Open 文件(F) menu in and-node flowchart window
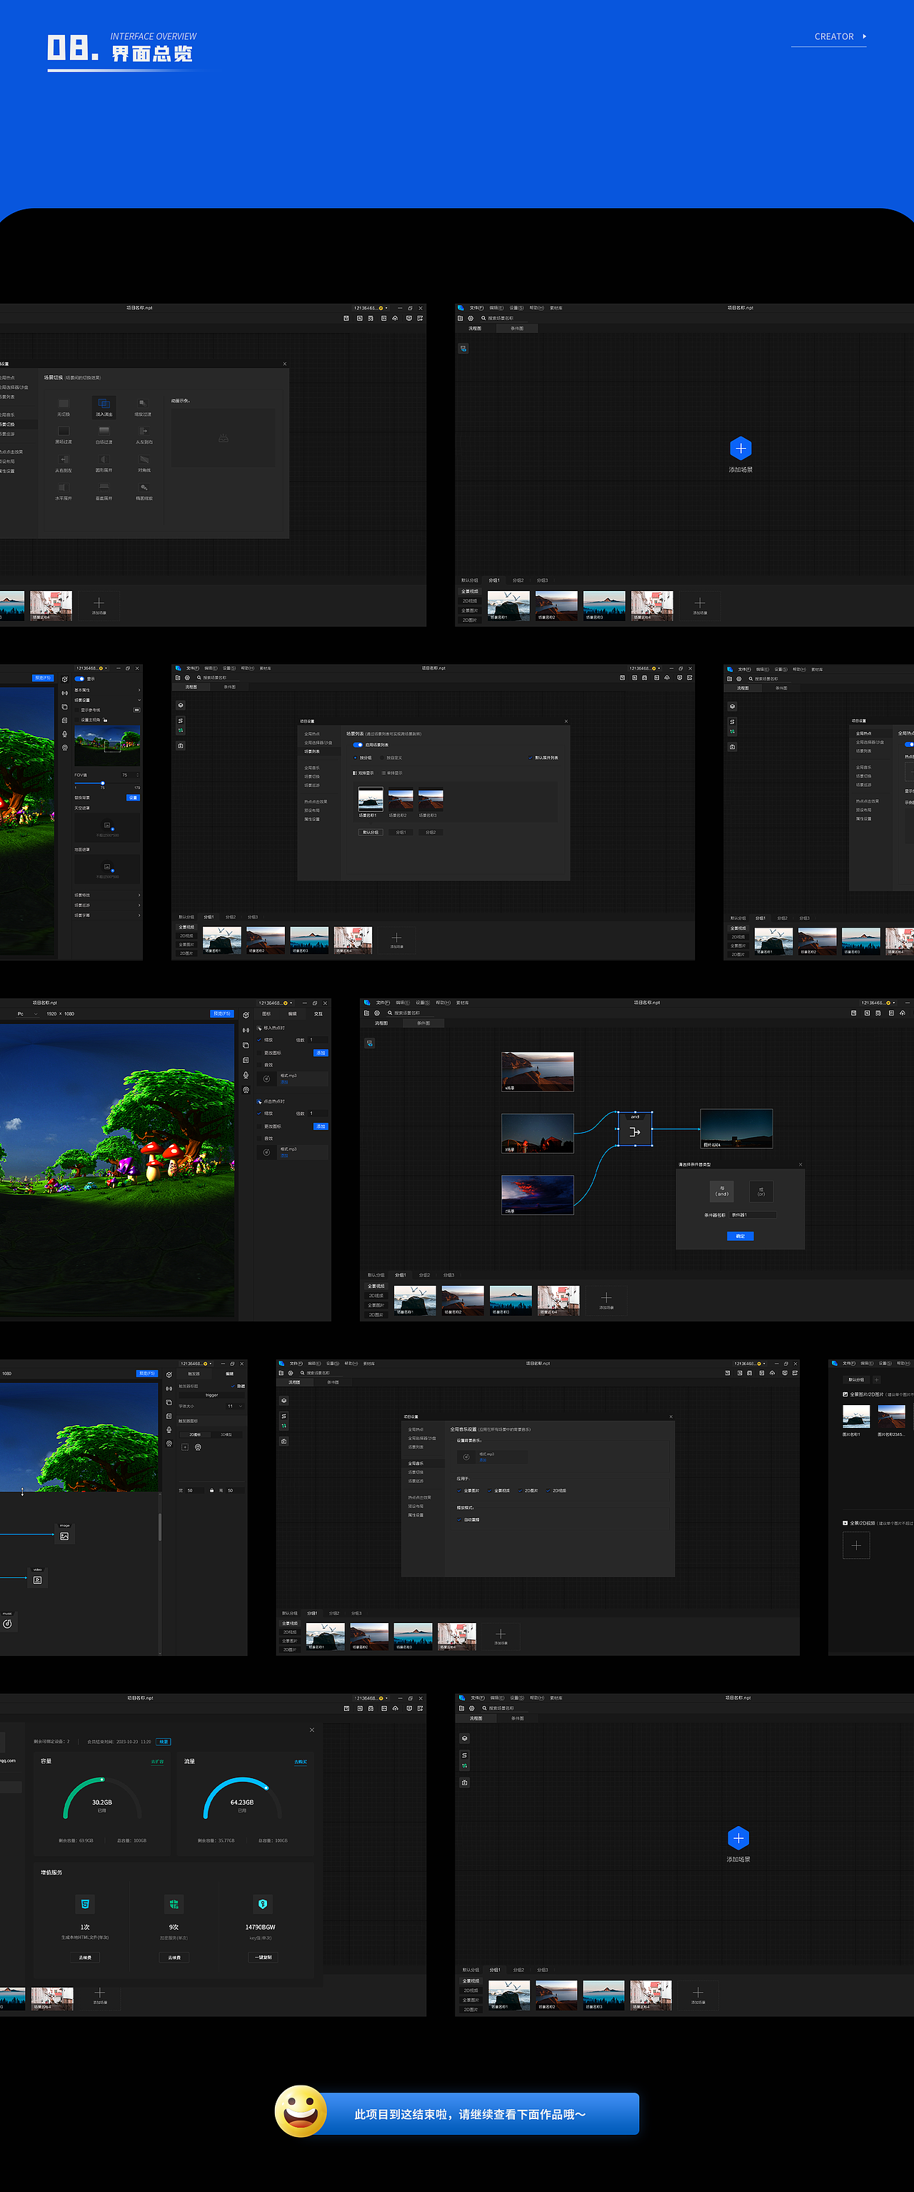 coord(383,1003)
